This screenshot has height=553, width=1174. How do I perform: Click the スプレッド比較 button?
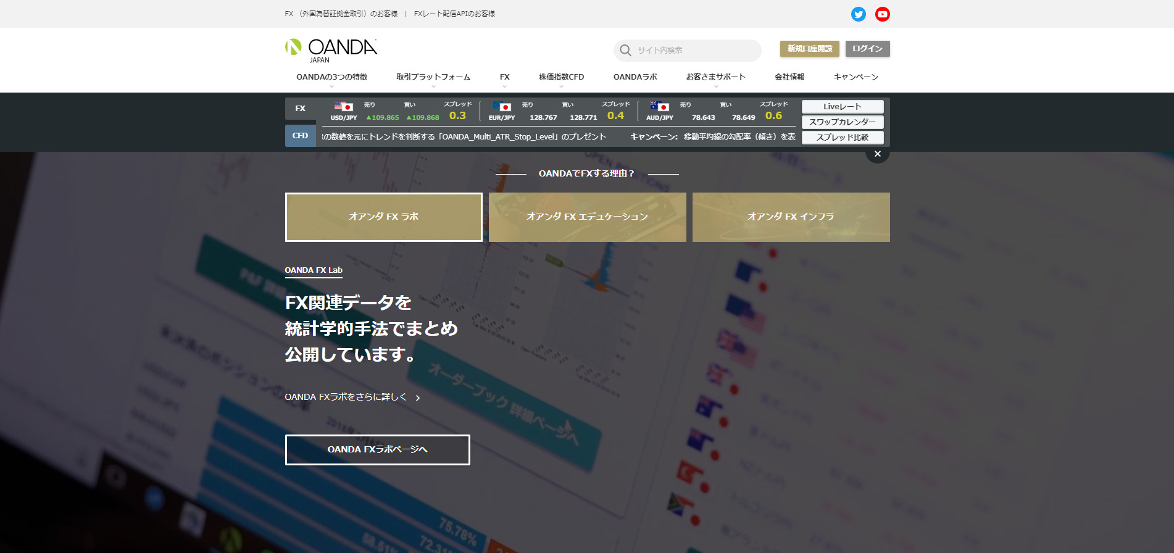coord(843,138)
